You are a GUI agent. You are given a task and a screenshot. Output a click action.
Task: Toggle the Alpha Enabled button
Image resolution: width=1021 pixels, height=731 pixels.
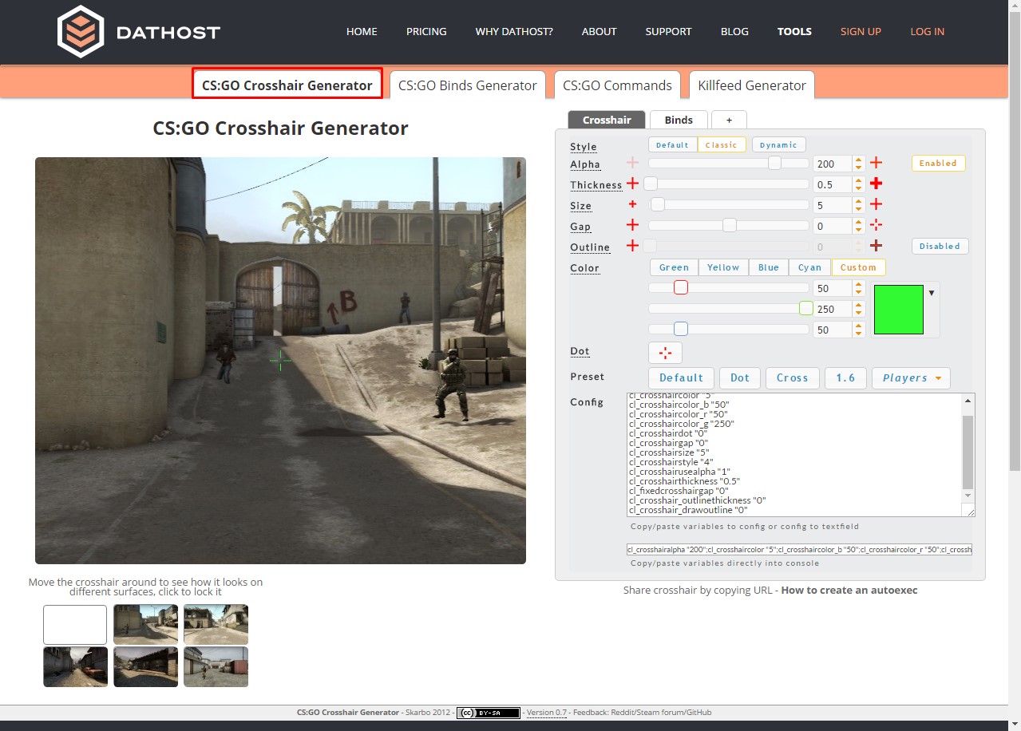click(938, 163)
